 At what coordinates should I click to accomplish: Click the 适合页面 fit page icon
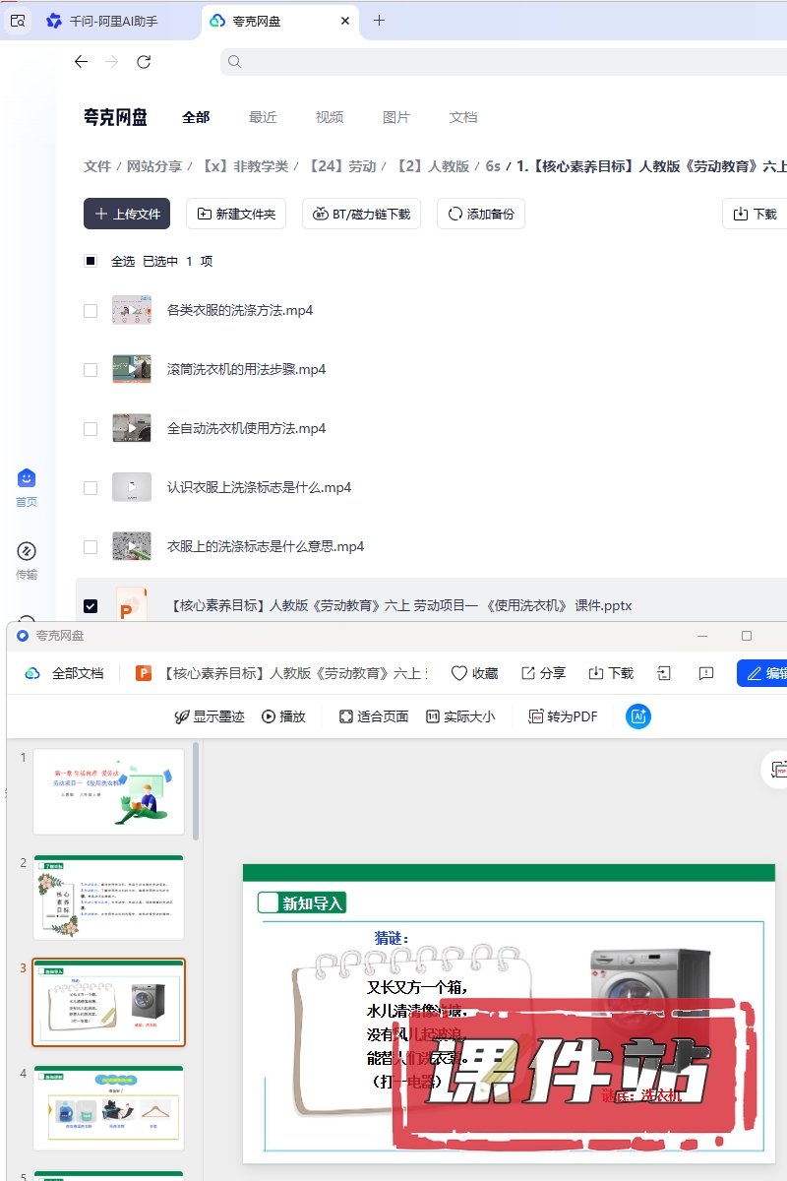346,716
